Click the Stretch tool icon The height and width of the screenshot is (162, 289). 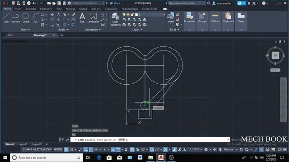point(52,25)
